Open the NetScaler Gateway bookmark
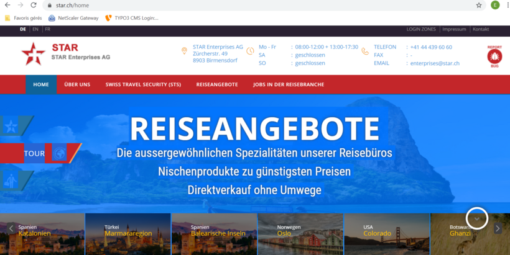 73,18
